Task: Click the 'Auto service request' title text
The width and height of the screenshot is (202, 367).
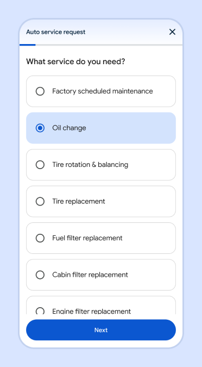Action: tap(55, 32)
